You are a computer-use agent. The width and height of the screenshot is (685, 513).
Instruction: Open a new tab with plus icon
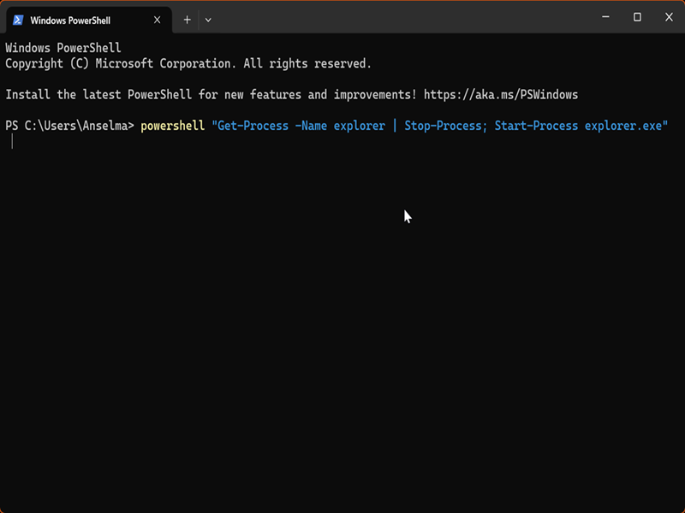187,20
